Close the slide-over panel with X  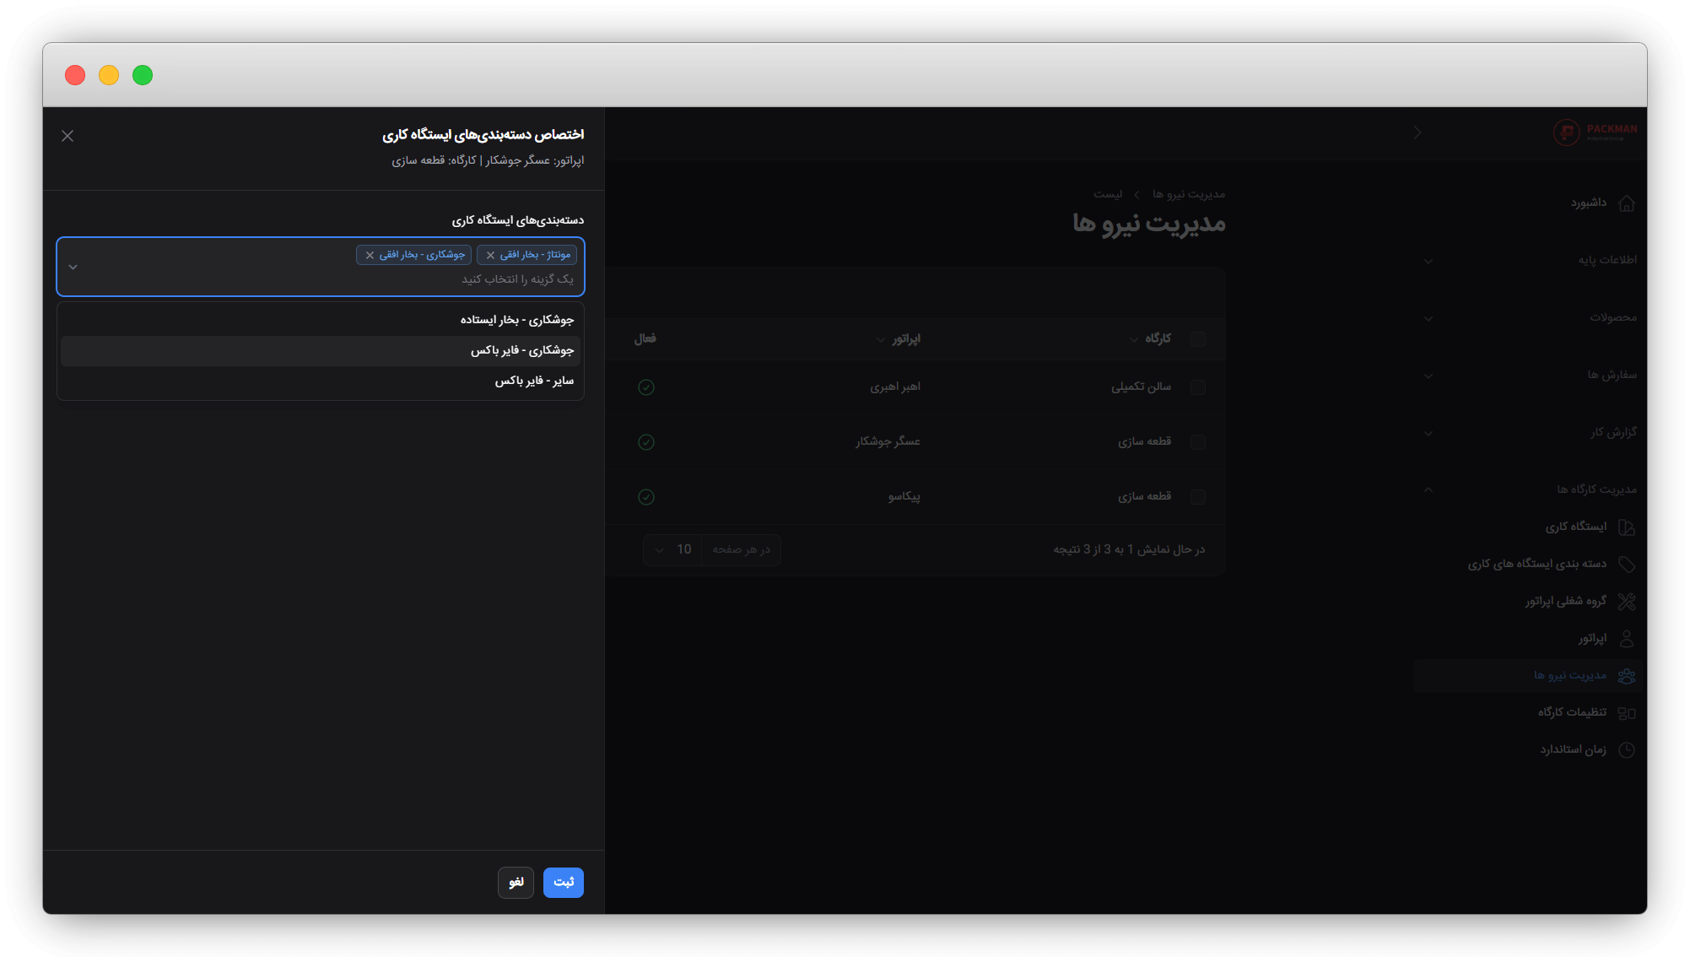click(67, 136)
